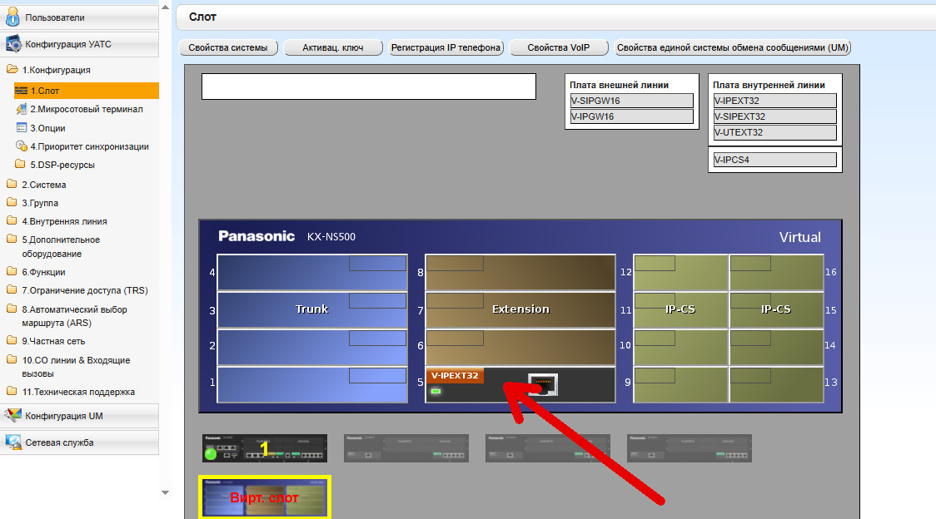This screenshot has width=936, height=519.
Task: Select the V-SIPGW16 trunk card
Action: tap(631, 101)
